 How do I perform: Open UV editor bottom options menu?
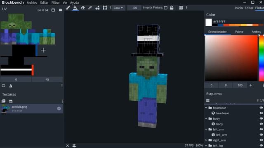click(x=62, y=86)
